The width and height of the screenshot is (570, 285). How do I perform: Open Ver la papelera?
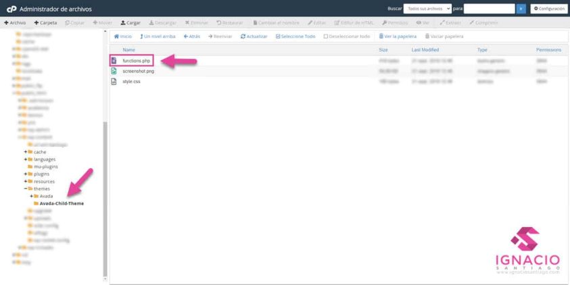398,36
